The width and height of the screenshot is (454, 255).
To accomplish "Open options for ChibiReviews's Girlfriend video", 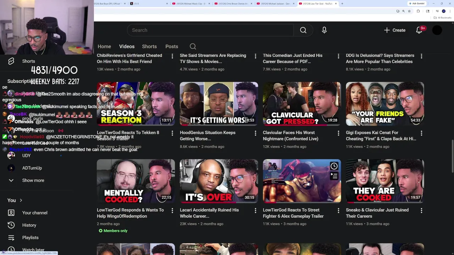I will [172, 56].
